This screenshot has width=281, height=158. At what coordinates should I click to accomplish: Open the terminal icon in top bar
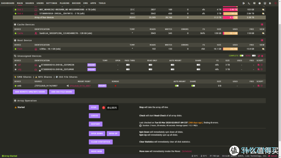(x=249, y=3)
